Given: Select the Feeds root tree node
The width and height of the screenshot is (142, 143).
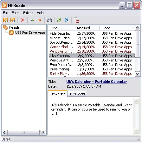Looking at the screenshot, I should tap(15, 27).
